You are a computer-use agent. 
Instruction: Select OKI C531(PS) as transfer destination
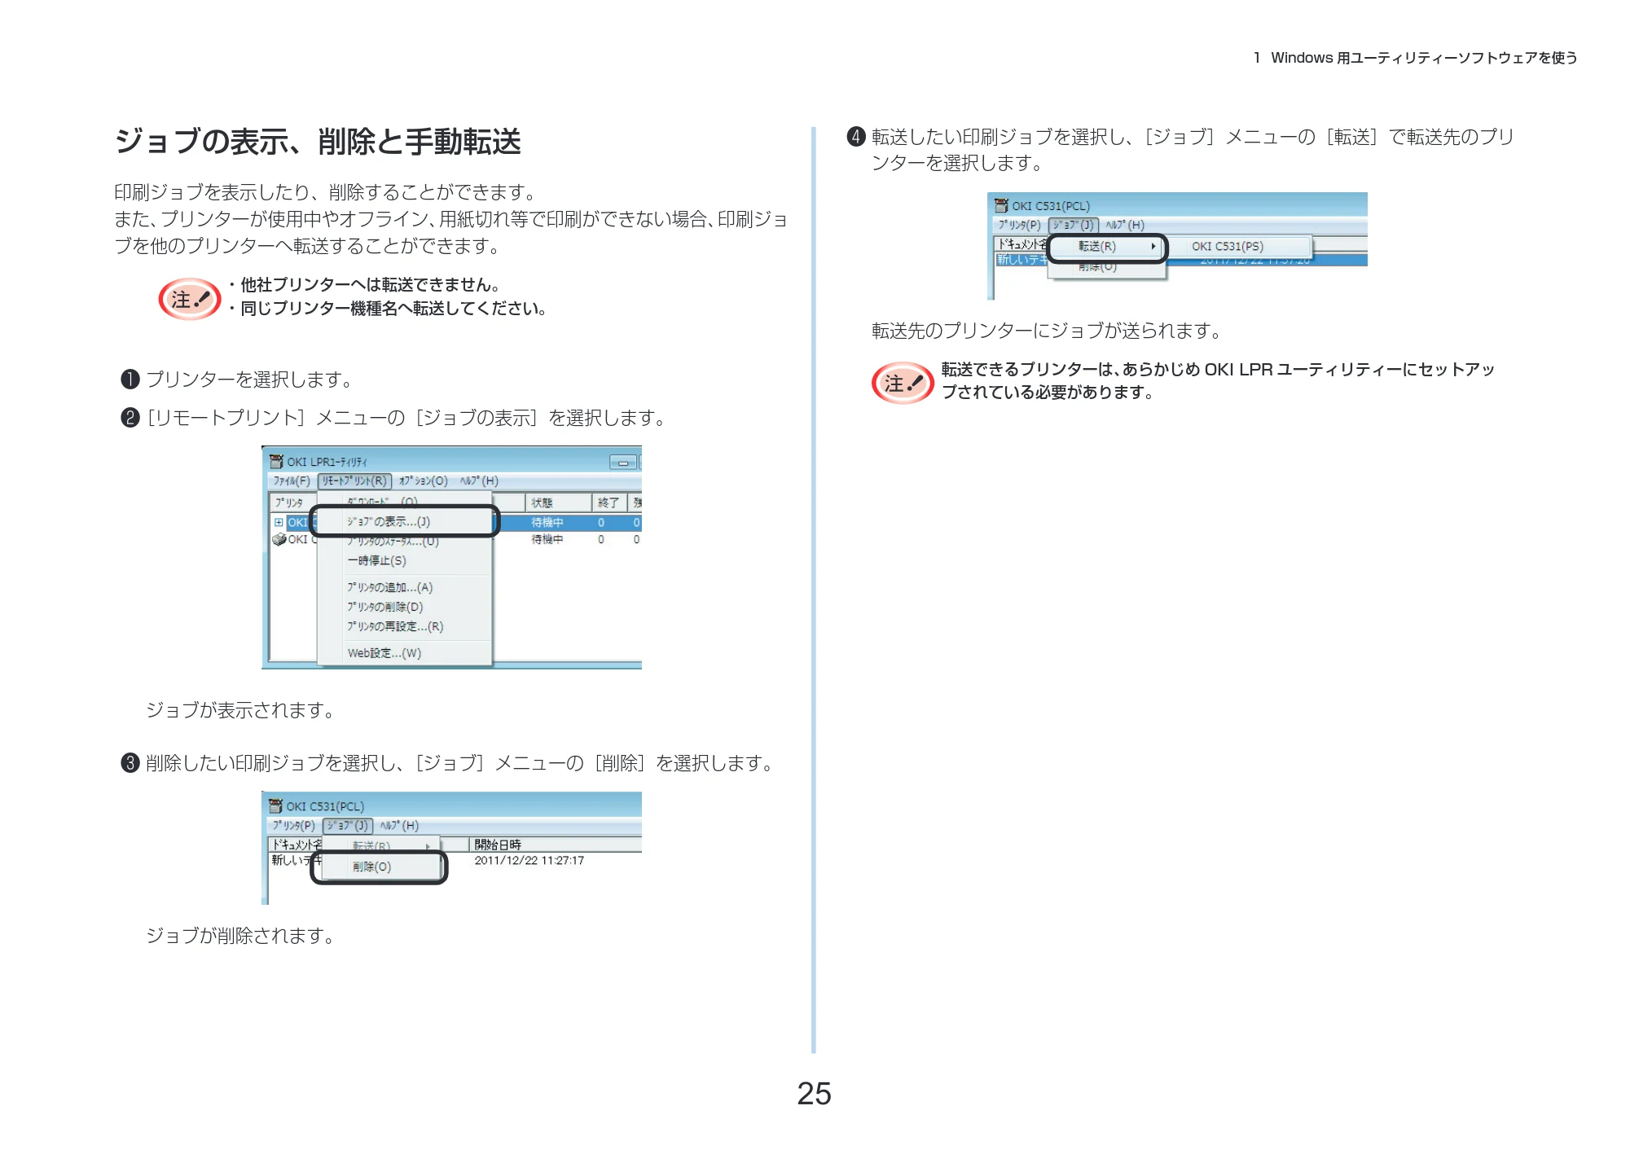[x=1239, y=246]
